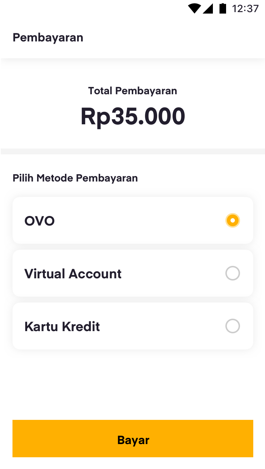Click the Rp35.000 amount
This screenshot has height=469, width=265.
tap(132, 116)
